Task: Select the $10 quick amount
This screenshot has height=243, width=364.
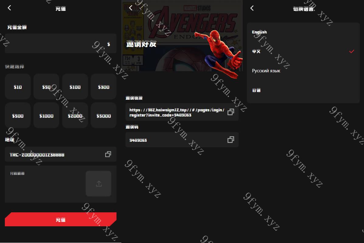Action: pyautogui.click(x=18, y=87)
